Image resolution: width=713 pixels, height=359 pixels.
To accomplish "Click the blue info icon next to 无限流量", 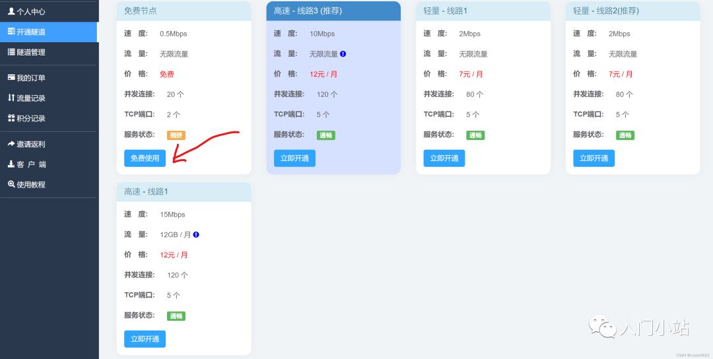I will pos(343,53).
